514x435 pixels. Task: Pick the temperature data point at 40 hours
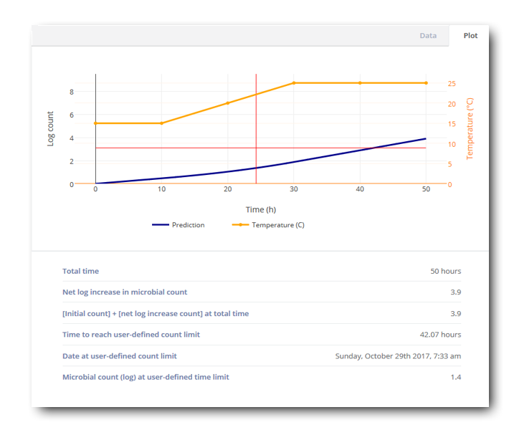(360, 83)
